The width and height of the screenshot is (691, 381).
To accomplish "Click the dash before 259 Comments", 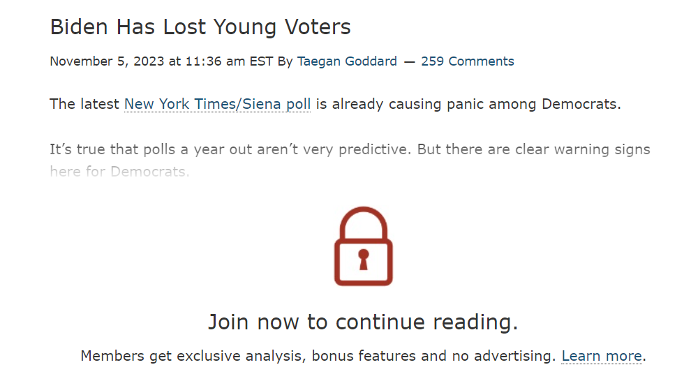I will click(x=410, y=61).
